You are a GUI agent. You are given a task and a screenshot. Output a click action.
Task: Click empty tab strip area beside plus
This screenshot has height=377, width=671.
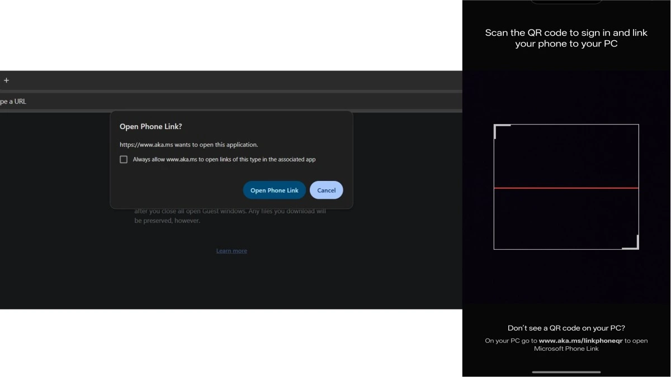(224, 80)
